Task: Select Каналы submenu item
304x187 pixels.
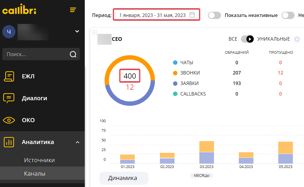Action: 35,174
